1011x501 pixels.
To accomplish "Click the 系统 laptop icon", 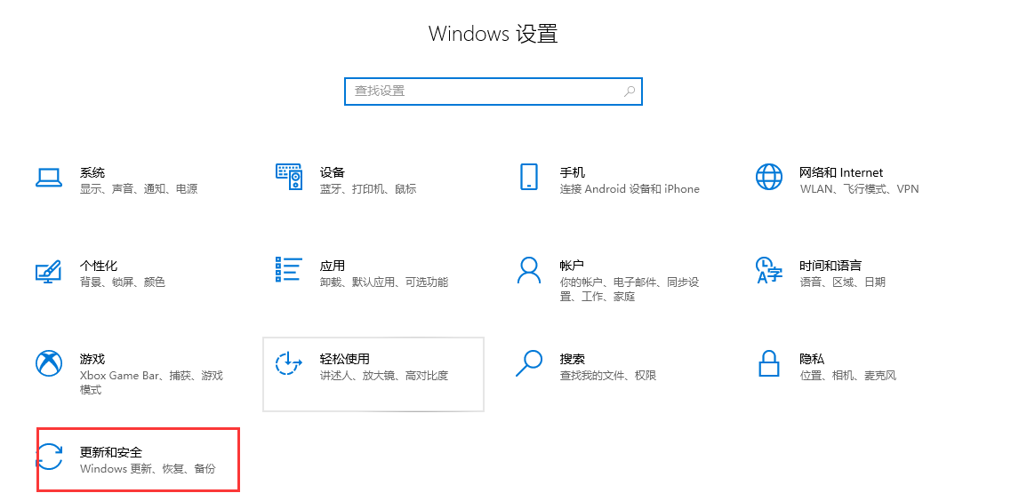I will [x=48, y=178].
